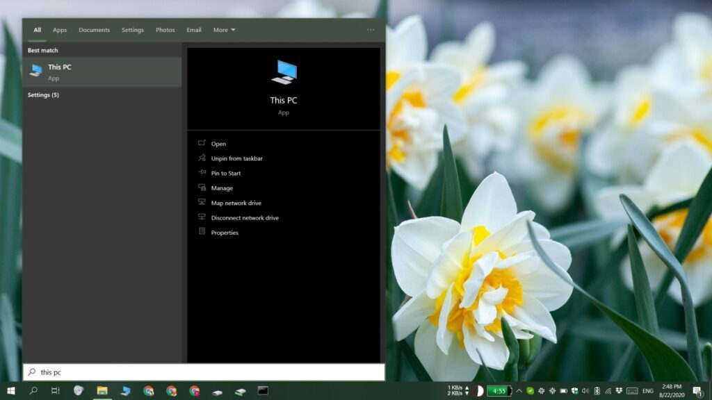Open Properties for This PC
Screen dimensions: 712x400
(x=225, y=233)
